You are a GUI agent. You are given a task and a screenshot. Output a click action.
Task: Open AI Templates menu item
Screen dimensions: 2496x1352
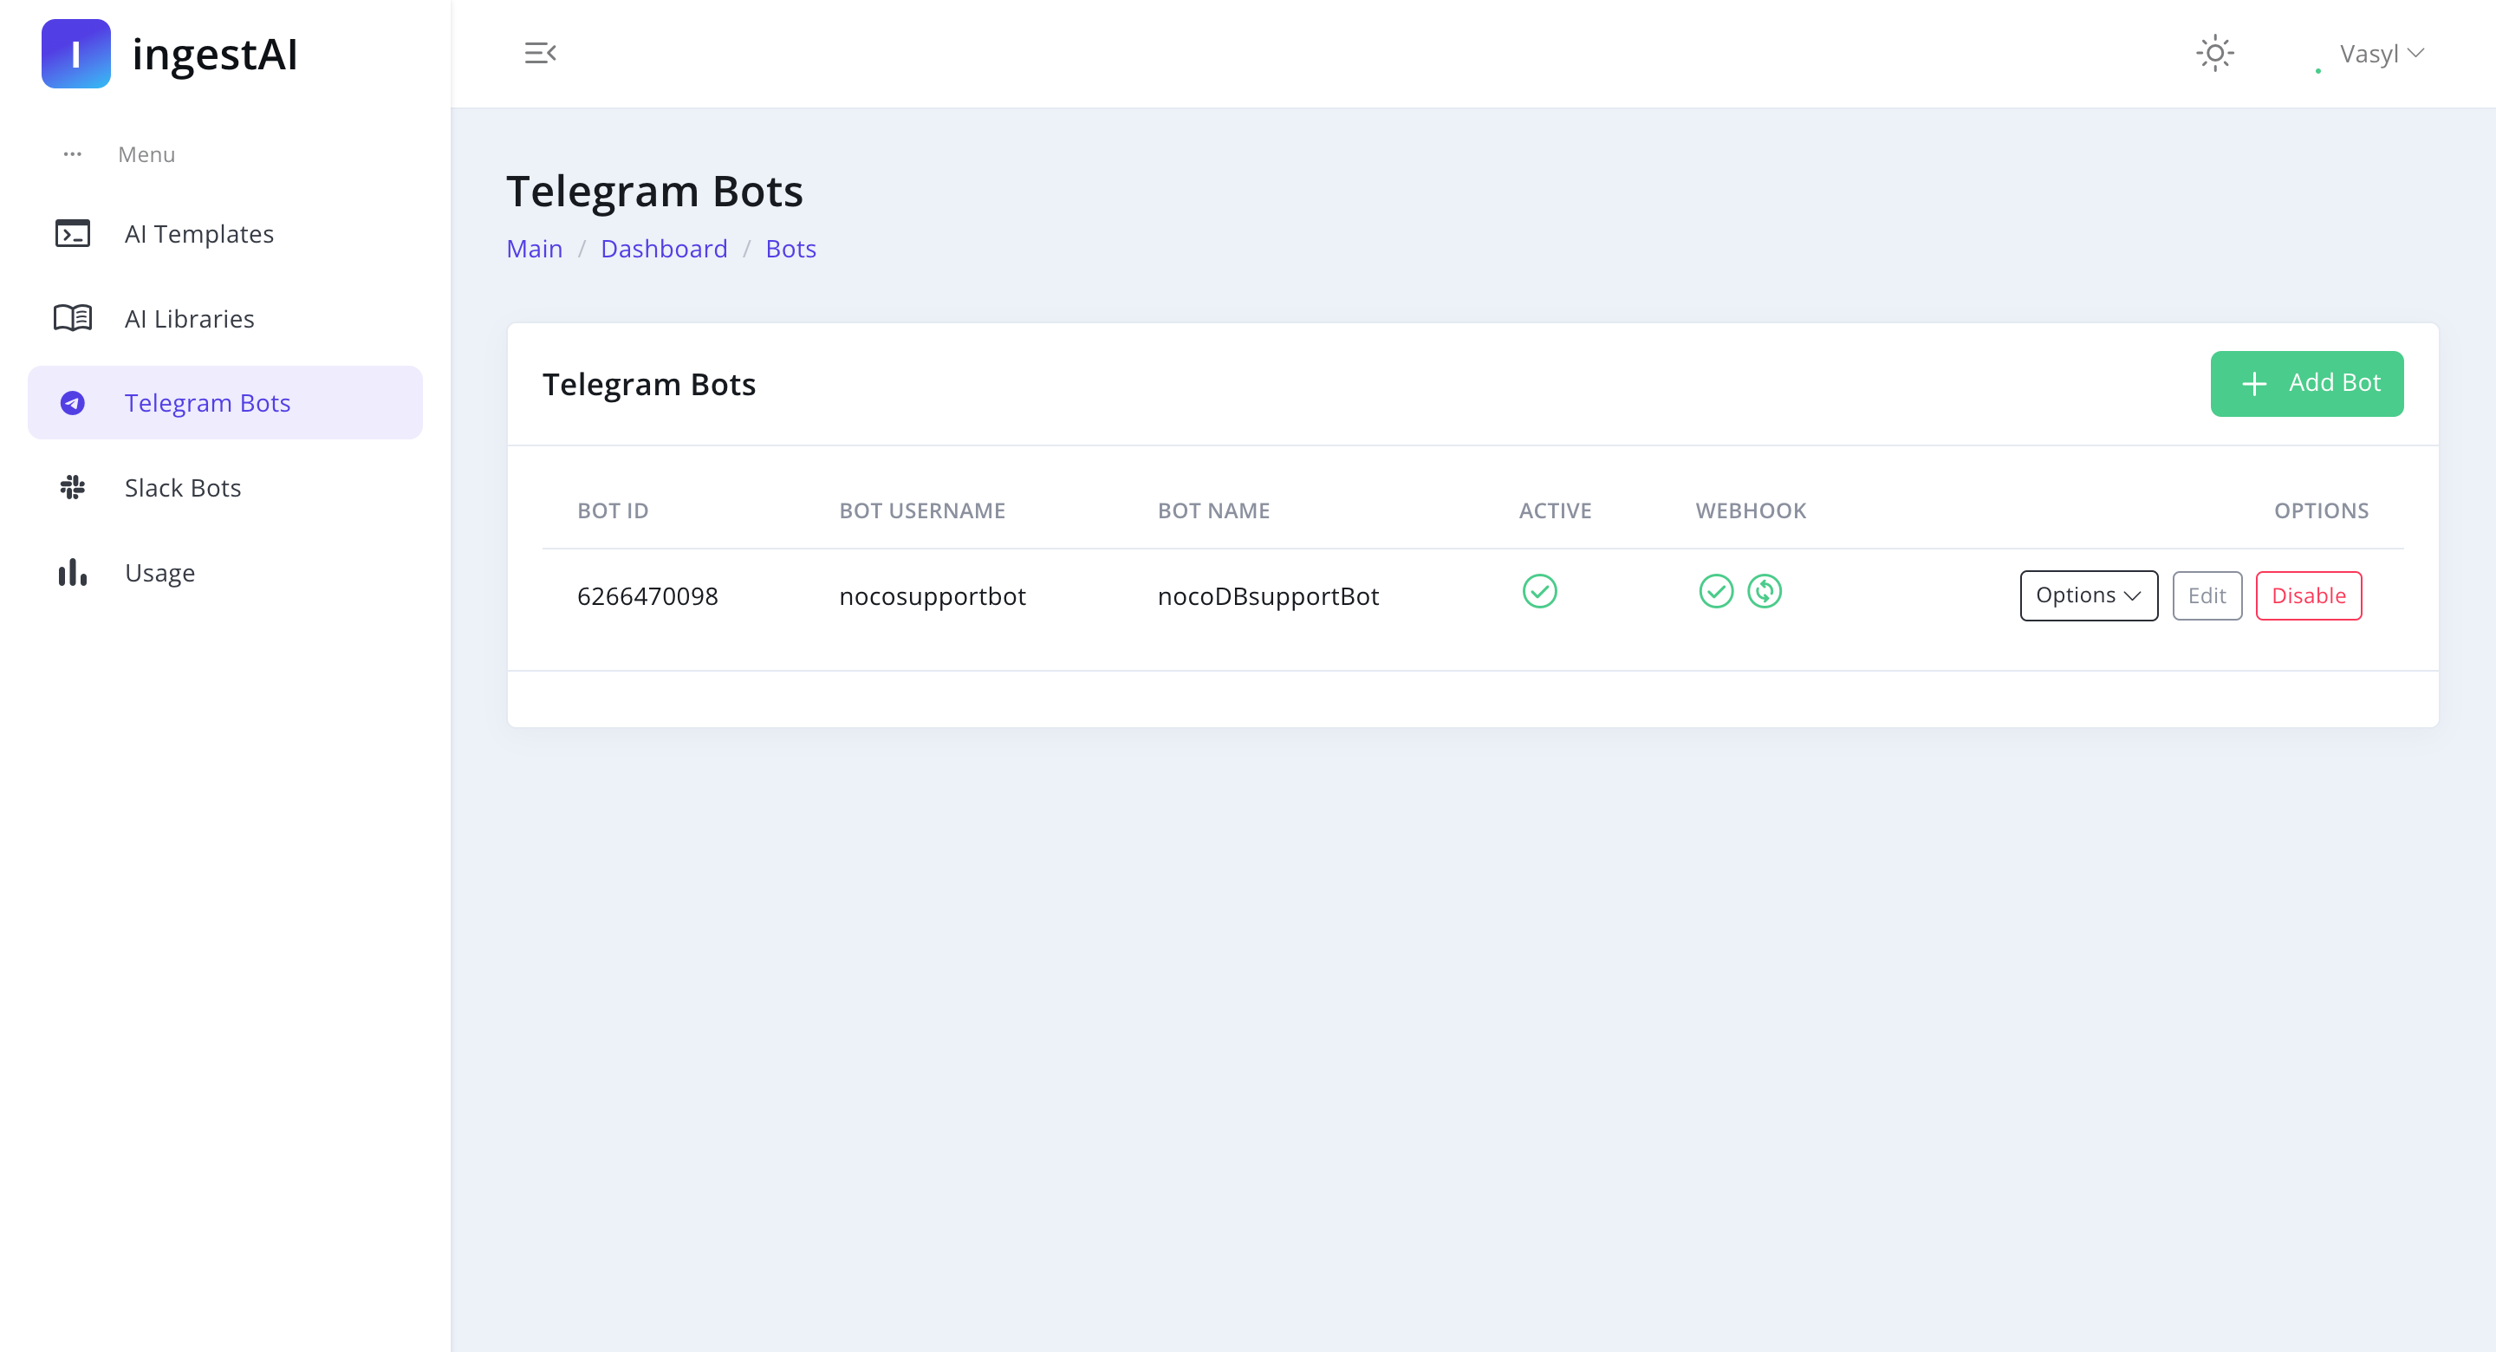pos(224,234)
